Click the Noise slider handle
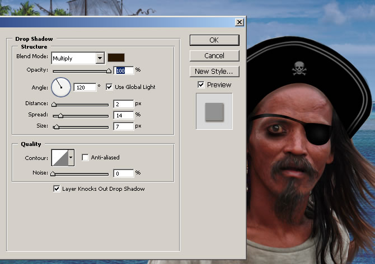Screen dimensions: 375x264 (x=53, y=174)
